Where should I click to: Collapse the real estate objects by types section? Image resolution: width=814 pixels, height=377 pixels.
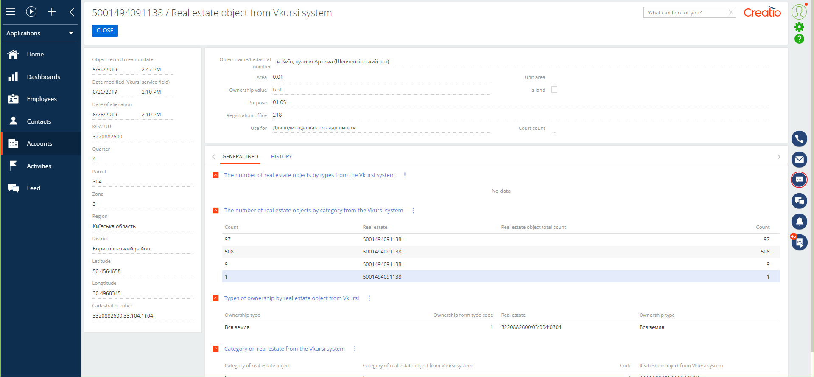click(216, 175)
